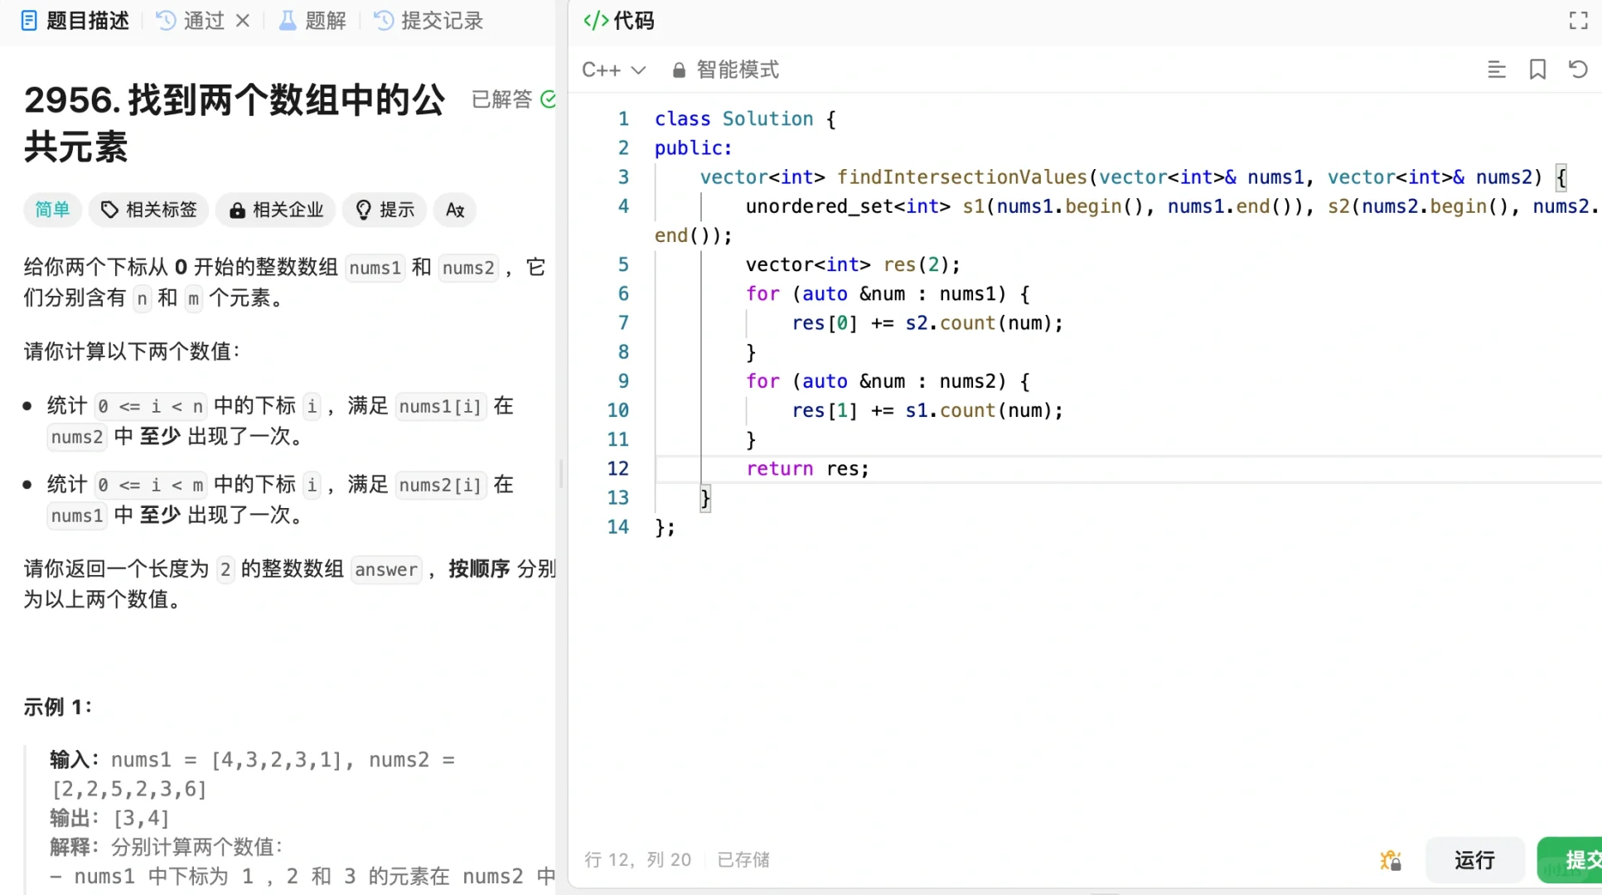Submit solution with the green 提交 button
This screenshot has width=1602, height=895.
[x=1570, y=860]
